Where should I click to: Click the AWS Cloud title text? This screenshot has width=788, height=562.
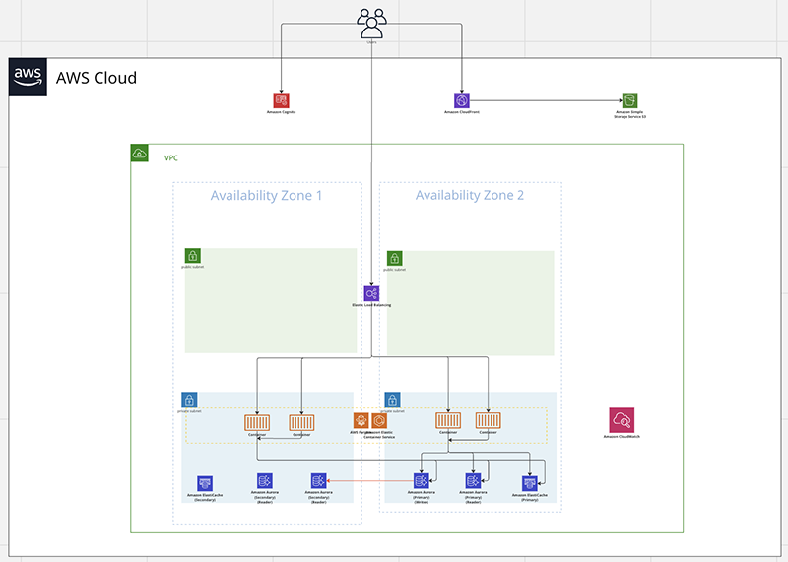97,78
